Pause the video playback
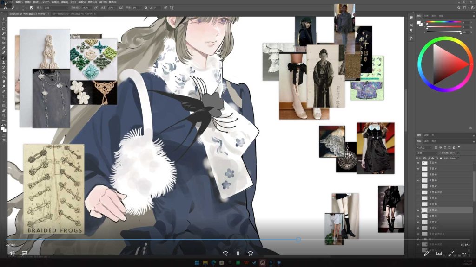Screen dimensions: 476x267 tap(238, 254)
